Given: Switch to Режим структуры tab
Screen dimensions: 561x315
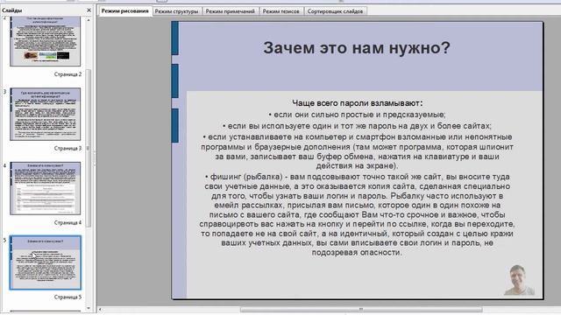Looking at the screenshot, I should point(176,11).
